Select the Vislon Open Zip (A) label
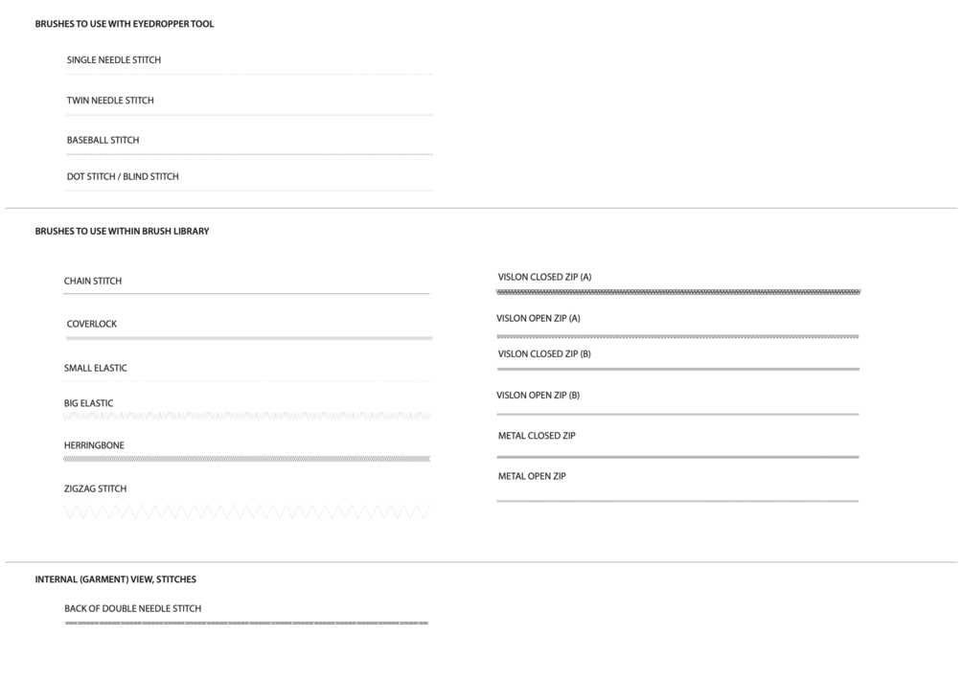The image size is (963, 681). [x=538, y=319]
